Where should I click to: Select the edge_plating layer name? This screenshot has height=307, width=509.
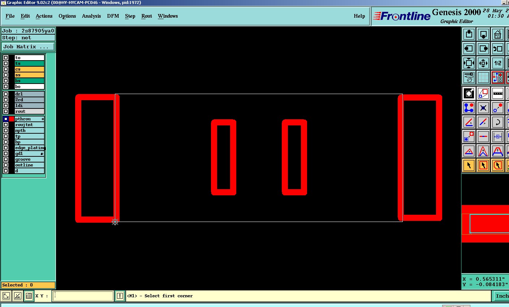coord(30,148)
